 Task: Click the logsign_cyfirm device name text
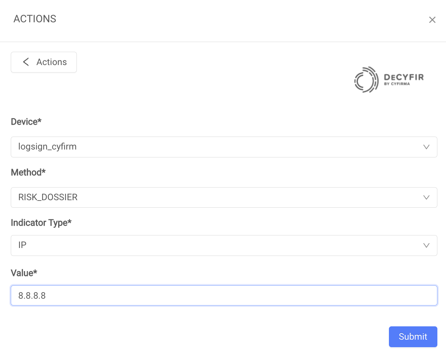(x=47, y=147)
